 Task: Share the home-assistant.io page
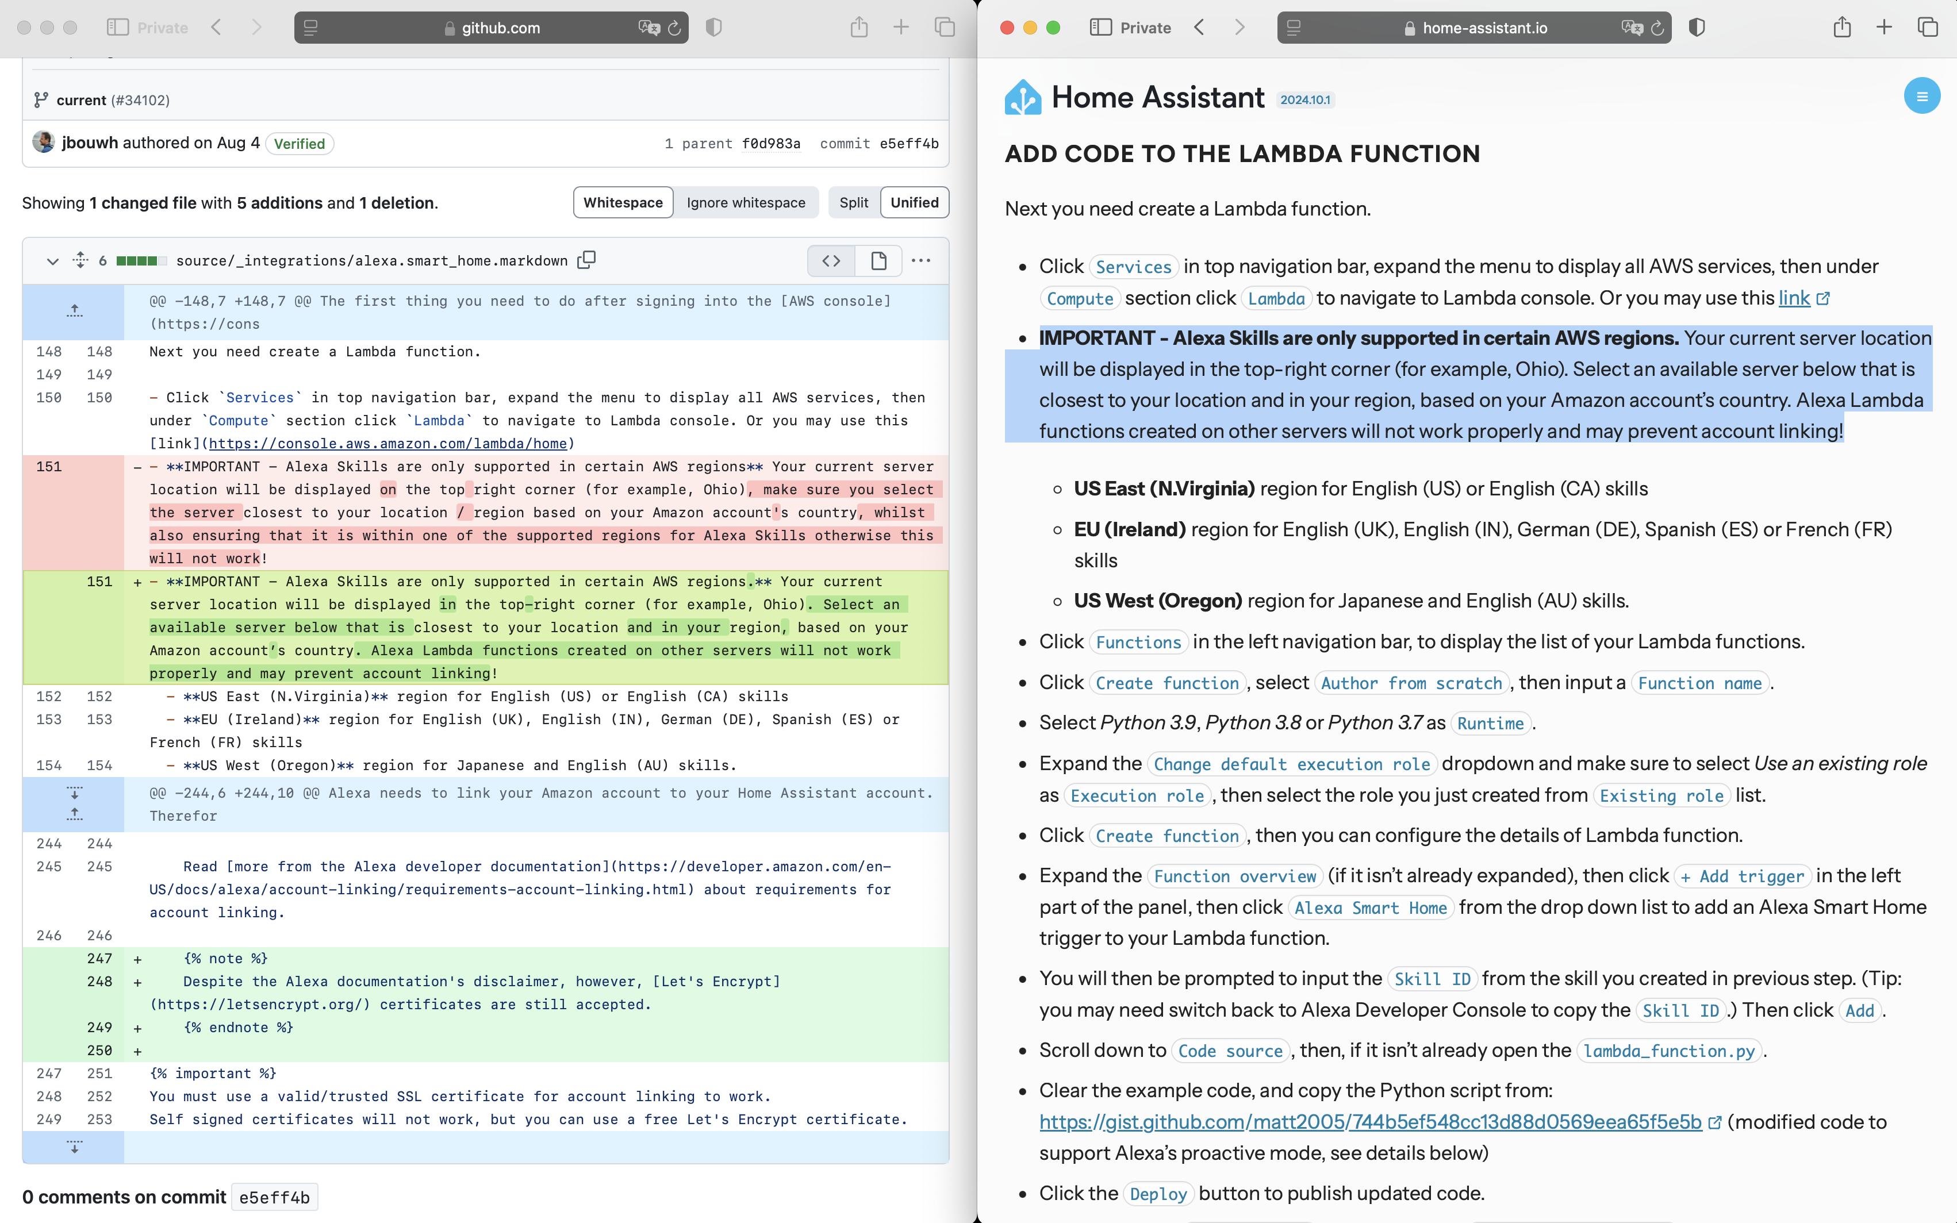point(1842,28)
